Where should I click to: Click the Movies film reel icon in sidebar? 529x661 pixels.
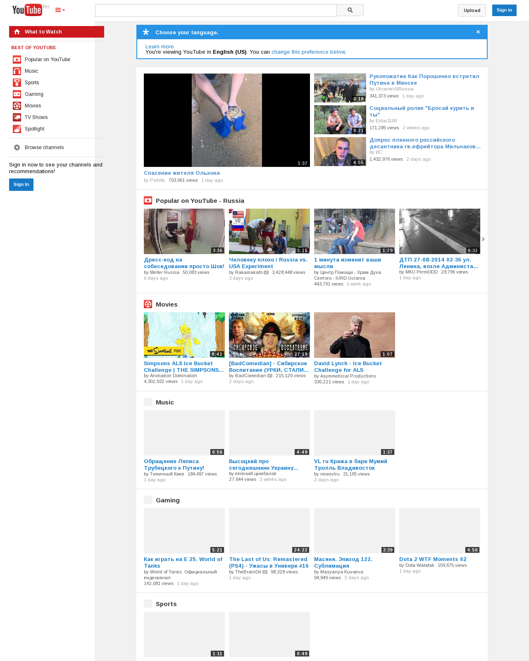17,106
